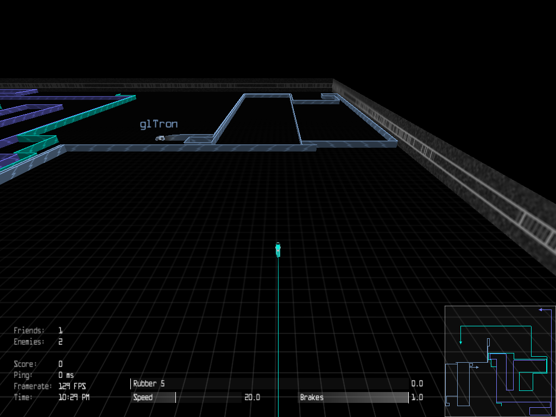Click the enemy light cycle near glTron
This screenshot has height=417, width=556.
click(160, 138)
